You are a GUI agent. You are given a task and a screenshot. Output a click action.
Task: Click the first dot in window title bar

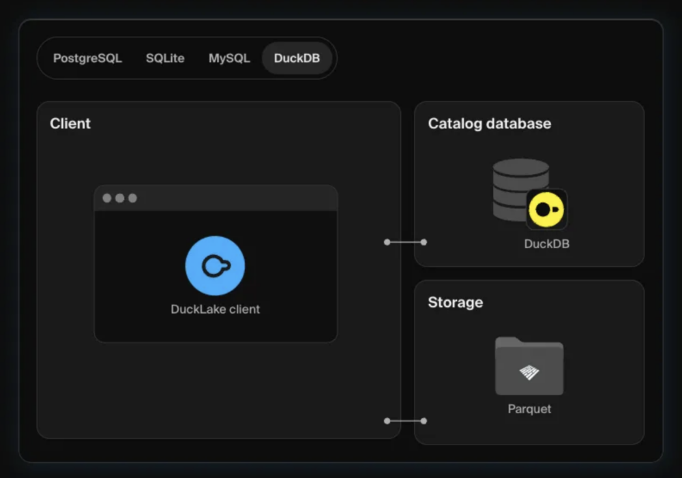point(107,198)
